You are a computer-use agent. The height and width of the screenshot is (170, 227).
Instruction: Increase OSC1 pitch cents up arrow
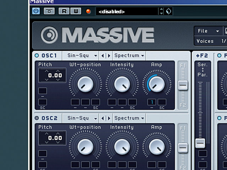click(58, 71)
